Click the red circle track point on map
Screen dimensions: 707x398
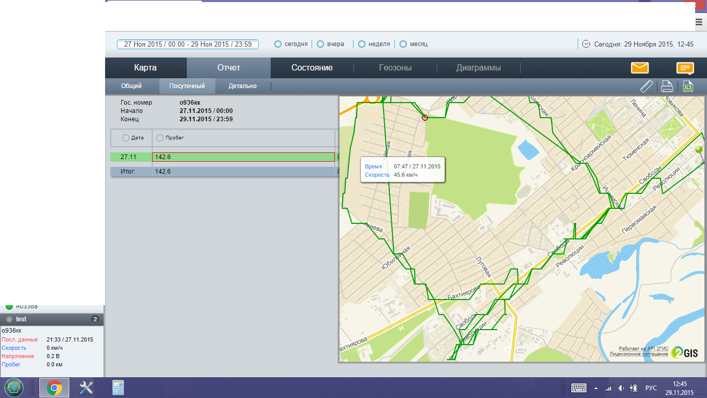pos(425,118)
